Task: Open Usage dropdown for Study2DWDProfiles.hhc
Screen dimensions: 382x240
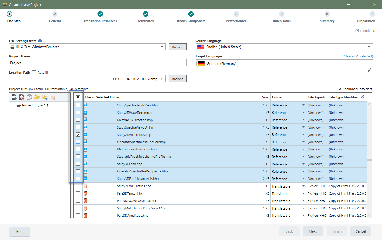Action: coord(303,186)
